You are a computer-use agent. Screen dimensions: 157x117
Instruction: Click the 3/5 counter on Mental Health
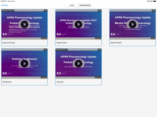pos(154,10)
